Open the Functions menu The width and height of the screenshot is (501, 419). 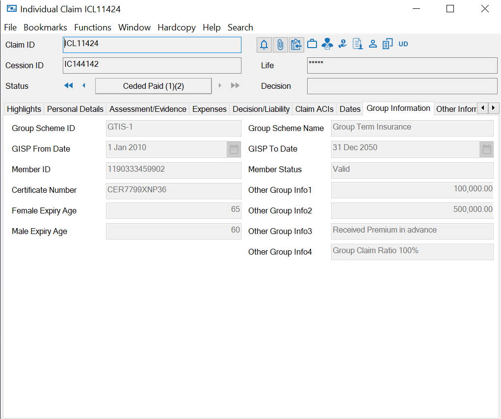93,27
